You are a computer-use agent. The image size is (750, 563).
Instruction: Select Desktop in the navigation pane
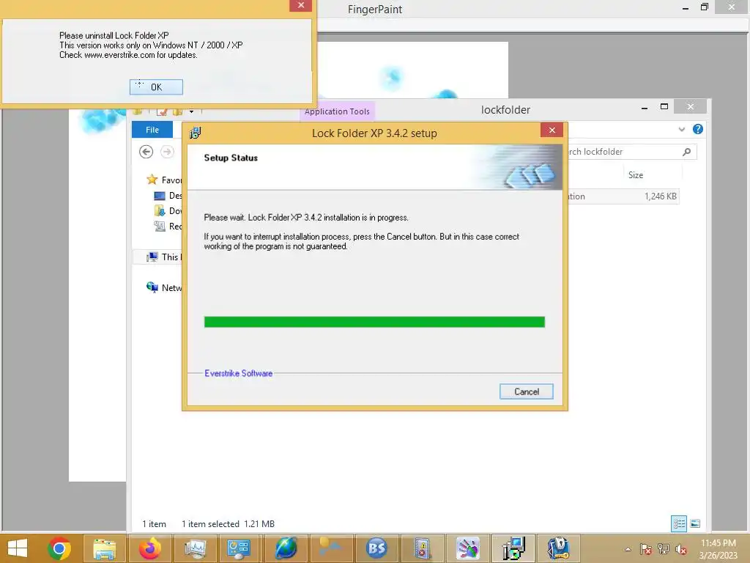click(168, 195)
